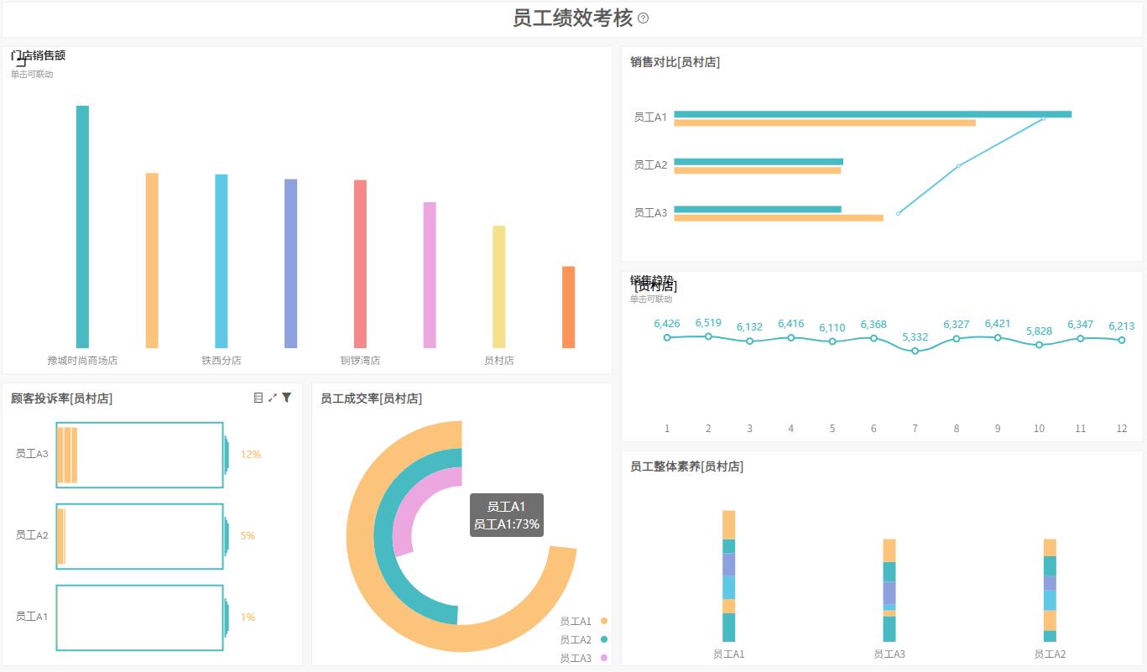Click the 铁西分店 column in store sales chart
This screenshot has height=672, width=1147.
(x=221, y=260)
